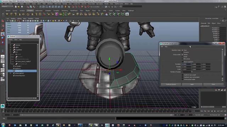The width and height of the screenshot is (227, 127).
Task: Check Instance leaf nodes option
Action: (x=182, y=79)
